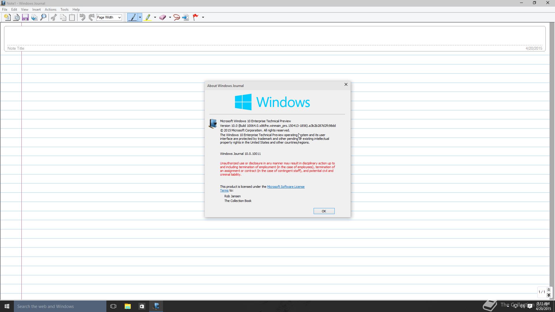Undo the last action

(82, 17)
